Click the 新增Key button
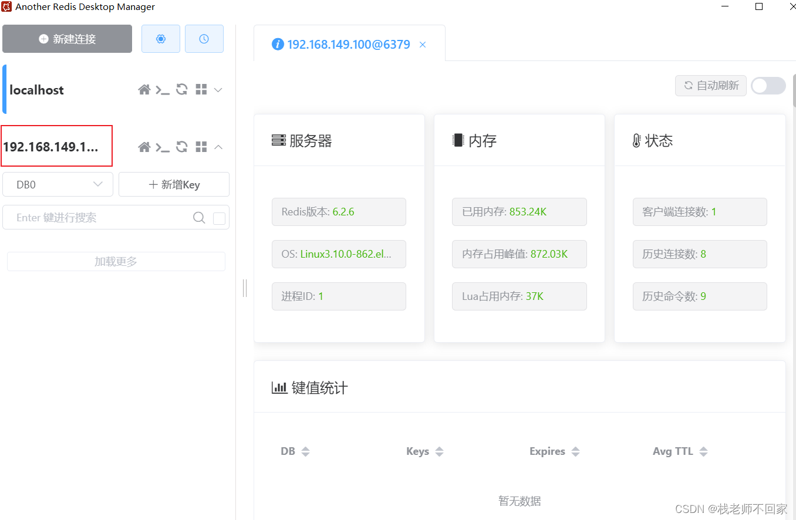This screenshot has width=796, height=520. (x=174, y=184)
